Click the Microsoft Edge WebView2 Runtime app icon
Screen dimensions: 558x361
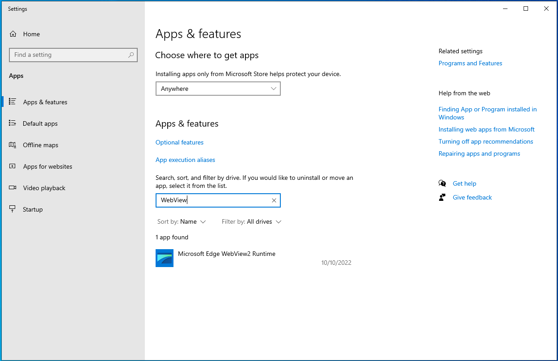point(165,258)
